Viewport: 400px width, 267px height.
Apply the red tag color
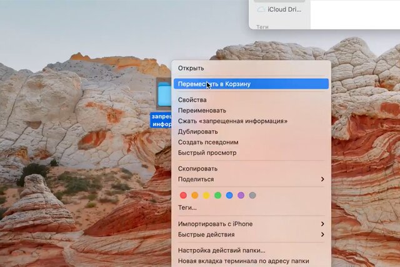(183, 195)
